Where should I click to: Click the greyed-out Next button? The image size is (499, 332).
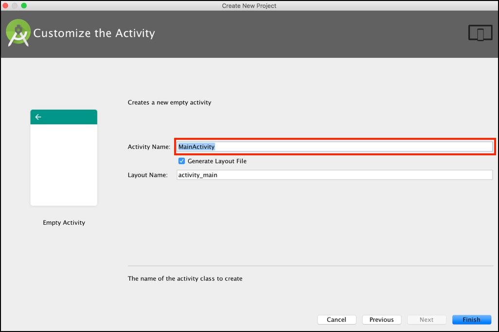tap(427, 319)
